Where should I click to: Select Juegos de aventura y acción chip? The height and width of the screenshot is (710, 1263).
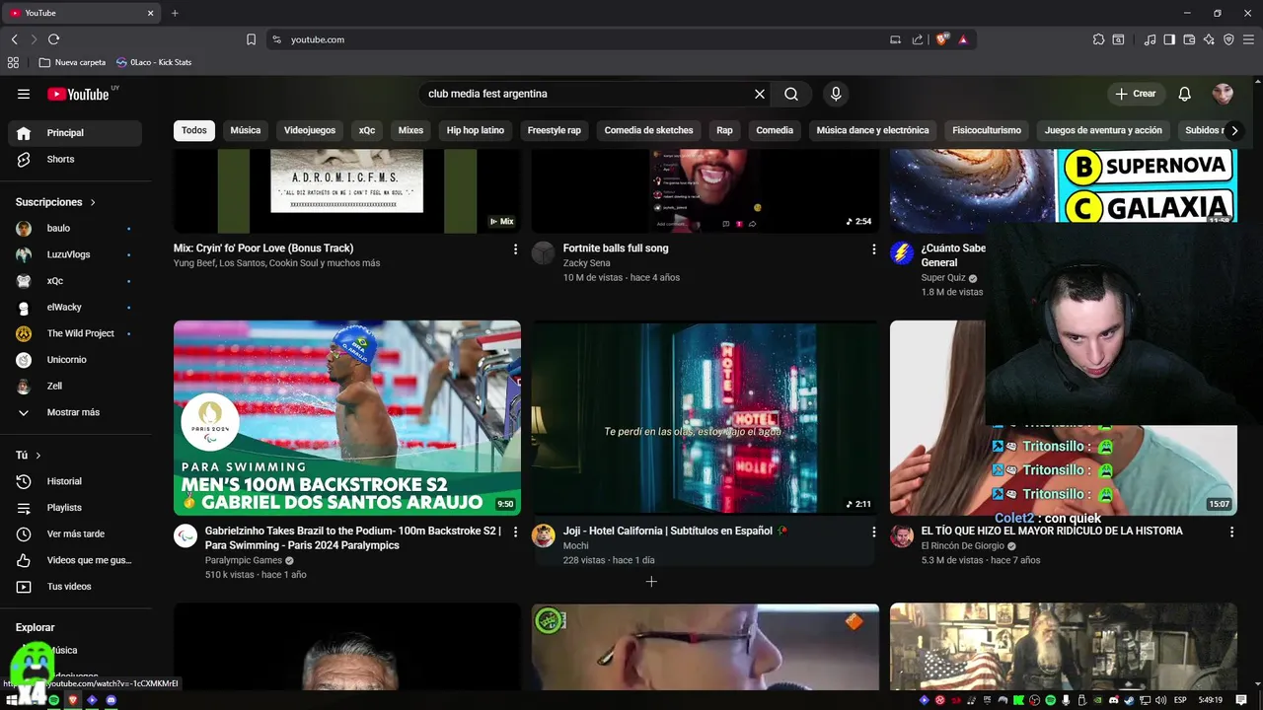tap(1103, 130)
